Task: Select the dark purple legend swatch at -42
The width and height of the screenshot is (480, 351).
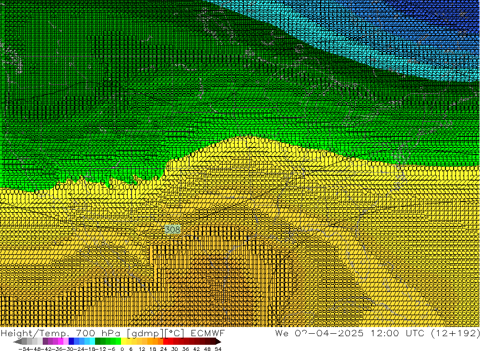Action: pos(45,341)
